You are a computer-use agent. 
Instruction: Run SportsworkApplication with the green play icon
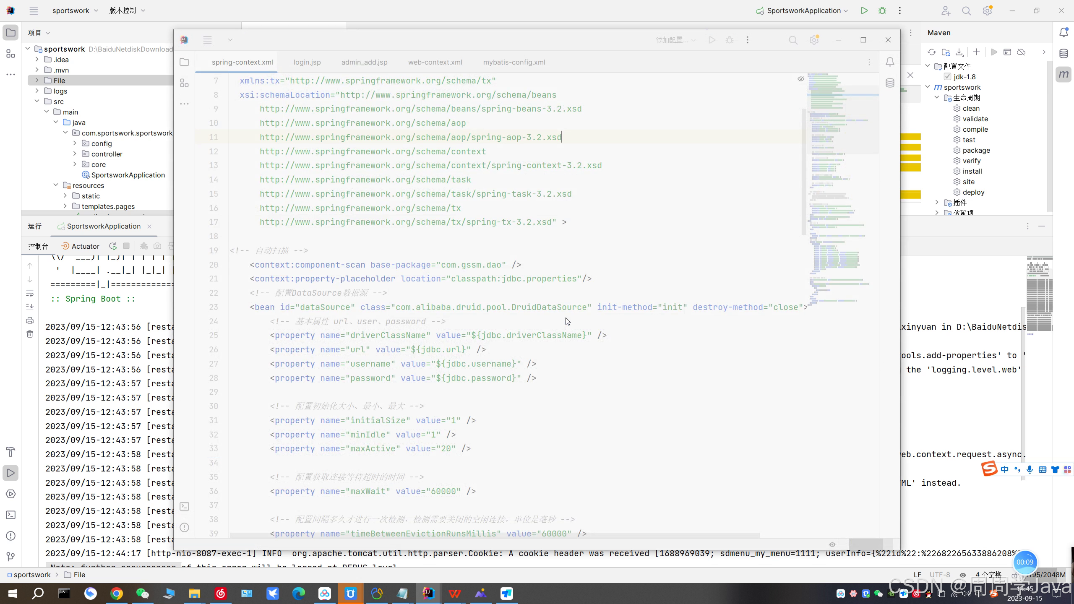coord(864,11)
